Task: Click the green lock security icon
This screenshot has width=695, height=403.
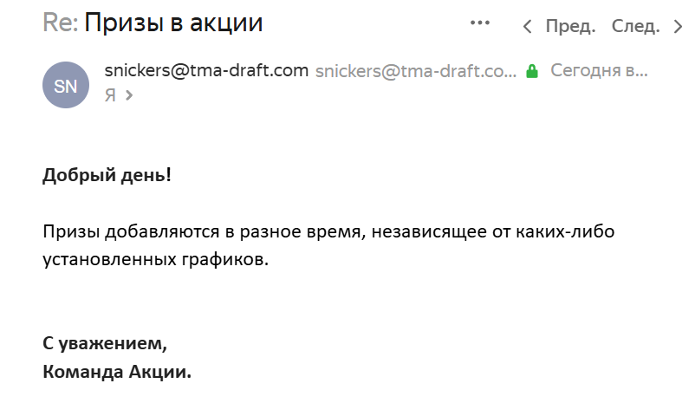Action: [533, 71]
